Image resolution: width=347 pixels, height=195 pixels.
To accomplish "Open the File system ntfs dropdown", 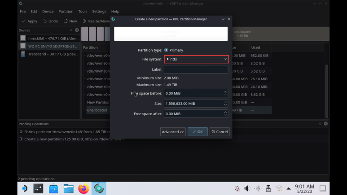I will [196, 59].
